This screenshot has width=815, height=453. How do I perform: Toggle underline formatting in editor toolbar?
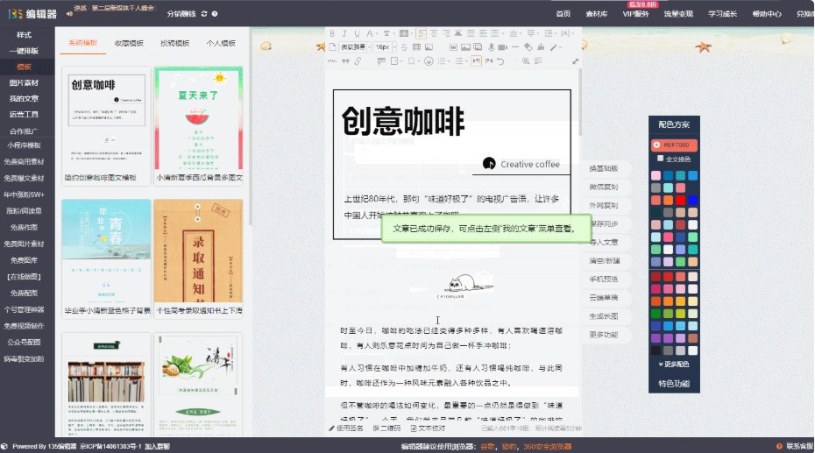click(x=357, y=33)
